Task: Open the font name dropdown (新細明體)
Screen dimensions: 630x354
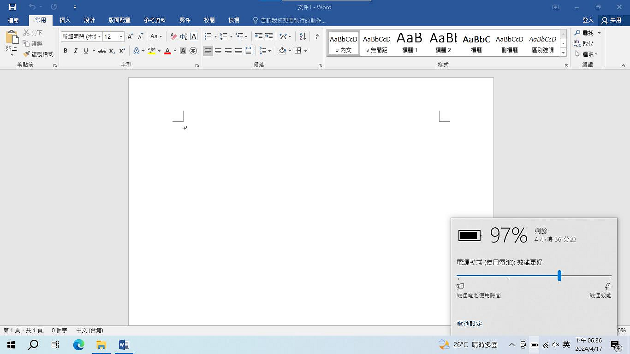Action: (x=99, y=37)
